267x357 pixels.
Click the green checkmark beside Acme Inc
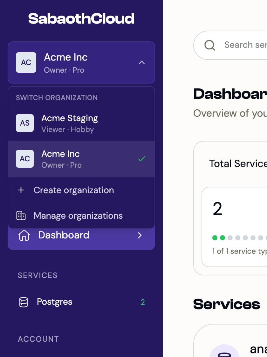coord(142,159)
